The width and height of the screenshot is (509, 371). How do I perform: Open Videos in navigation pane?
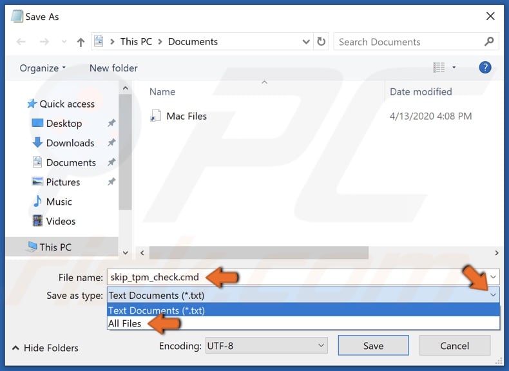tap(54, 221)
